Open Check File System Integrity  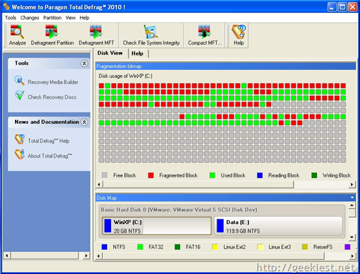click(151, 36)
